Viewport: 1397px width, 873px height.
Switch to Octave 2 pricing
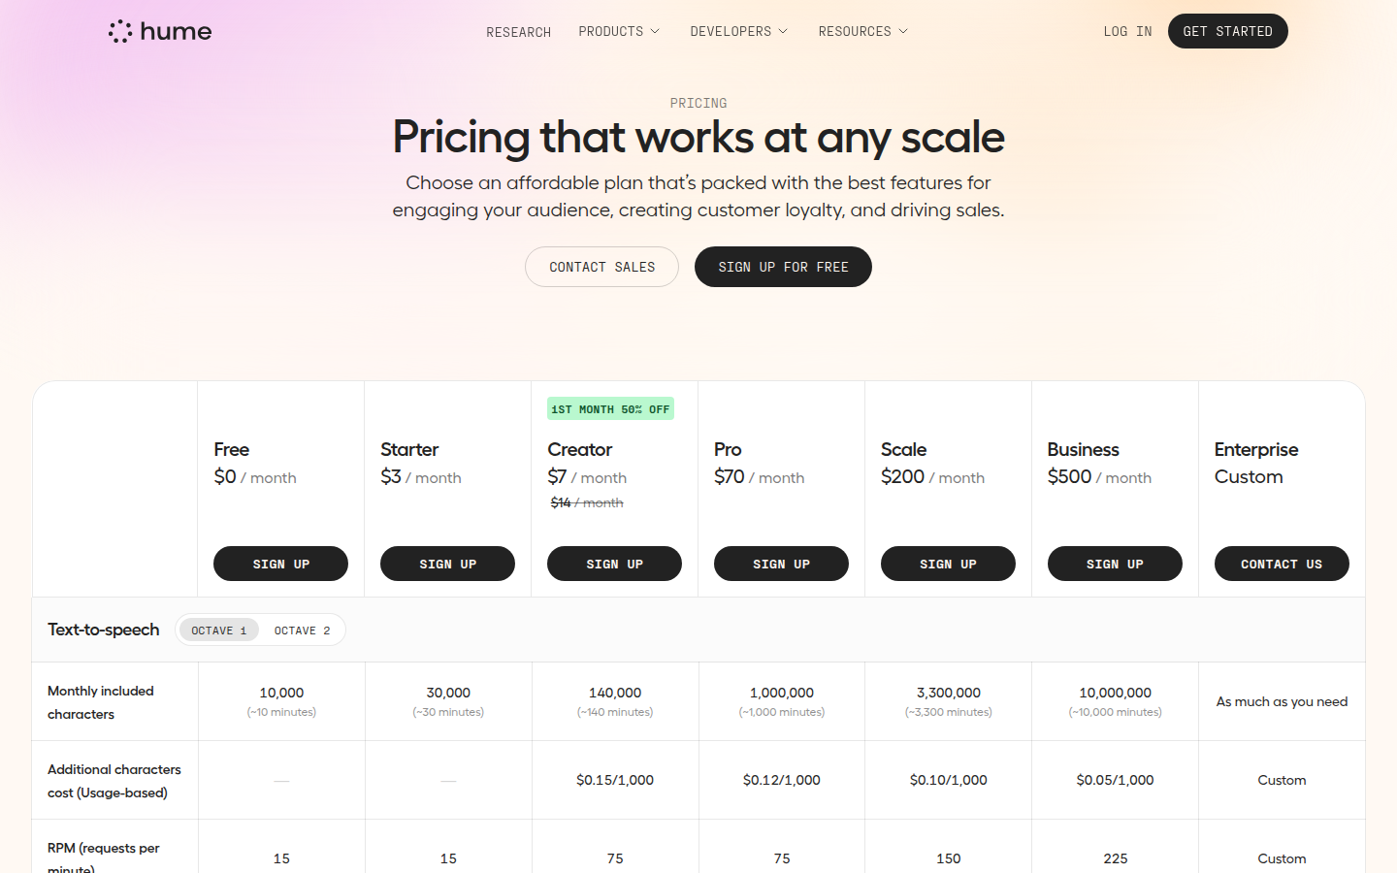coord(302,630)
